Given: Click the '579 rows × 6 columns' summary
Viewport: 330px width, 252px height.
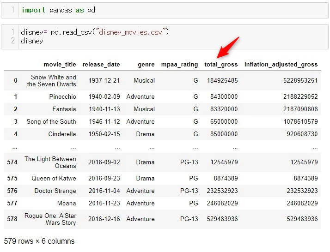Looking at the screenshot, I should click(x=39, y=241).
